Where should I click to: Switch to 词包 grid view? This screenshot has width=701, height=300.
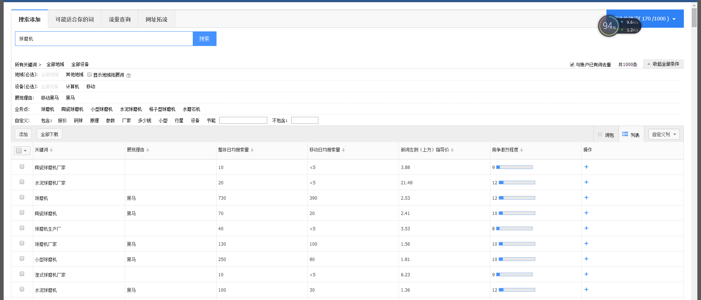[x=606, y=135]
